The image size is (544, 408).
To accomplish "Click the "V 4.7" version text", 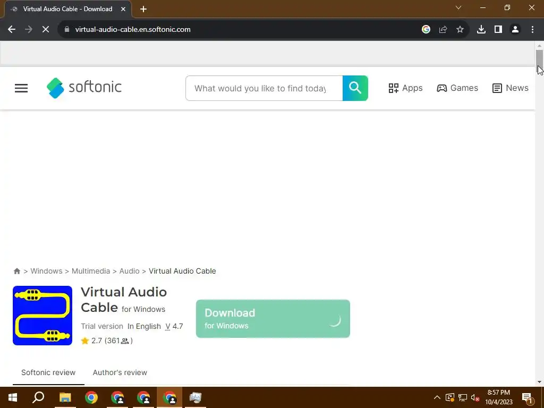I will 174,327.
